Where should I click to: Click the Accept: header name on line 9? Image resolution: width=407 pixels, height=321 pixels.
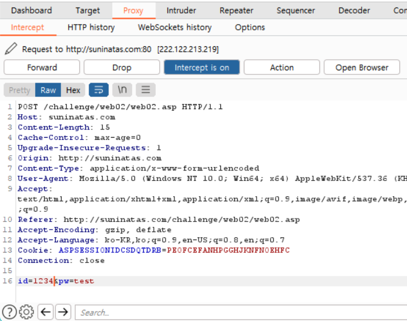[x=35, y=189]
